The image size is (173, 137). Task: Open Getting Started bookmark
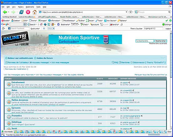pos(9,17)
